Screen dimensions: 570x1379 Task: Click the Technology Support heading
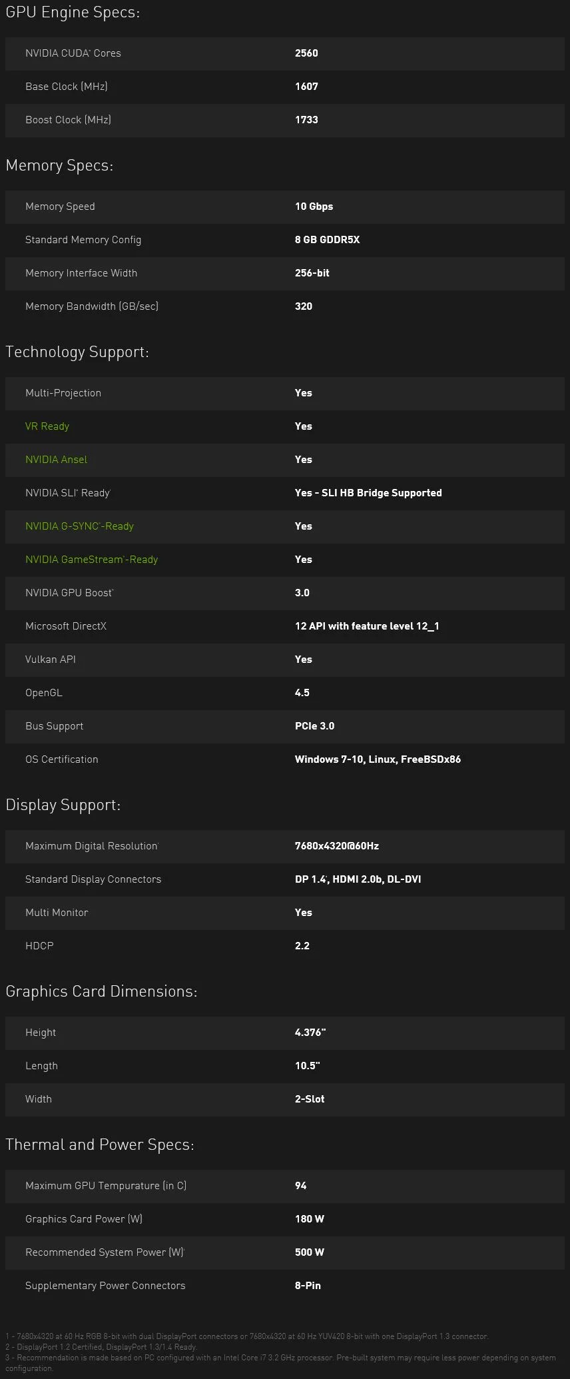[77, 352]
